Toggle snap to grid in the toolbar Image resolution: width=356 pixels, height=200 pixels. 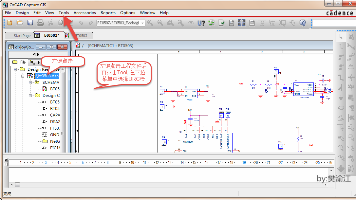262,23
